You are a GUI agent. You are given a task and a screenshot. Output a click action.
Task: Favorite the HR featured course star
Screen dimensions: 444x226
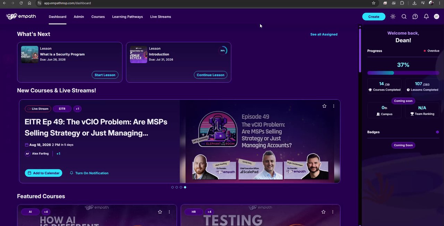tap(323, 212)
